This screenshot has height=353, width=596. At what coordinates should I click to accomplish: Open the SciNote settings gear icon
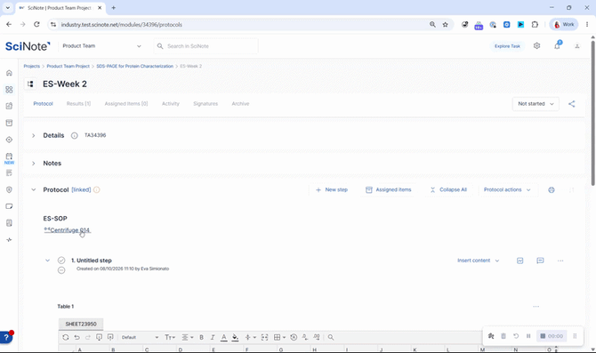[x=536, y=46]
